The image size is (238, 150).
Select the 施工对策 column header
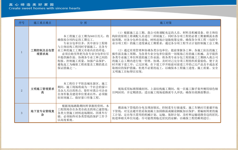[166, 23]
